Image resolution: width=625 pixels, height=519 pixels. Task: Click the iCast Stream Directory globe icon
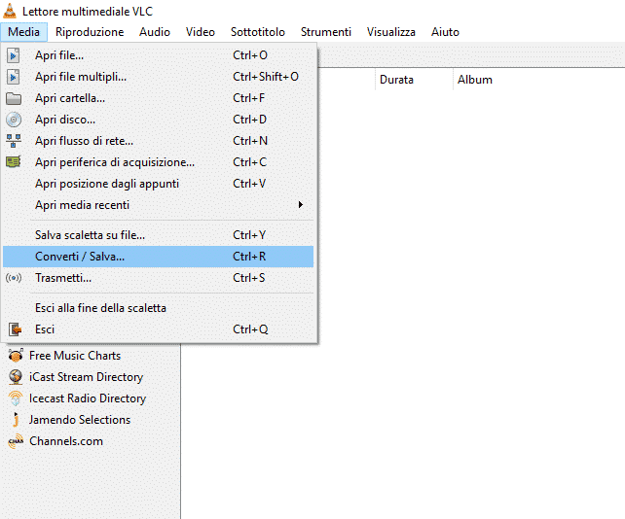tap(16, 377)
